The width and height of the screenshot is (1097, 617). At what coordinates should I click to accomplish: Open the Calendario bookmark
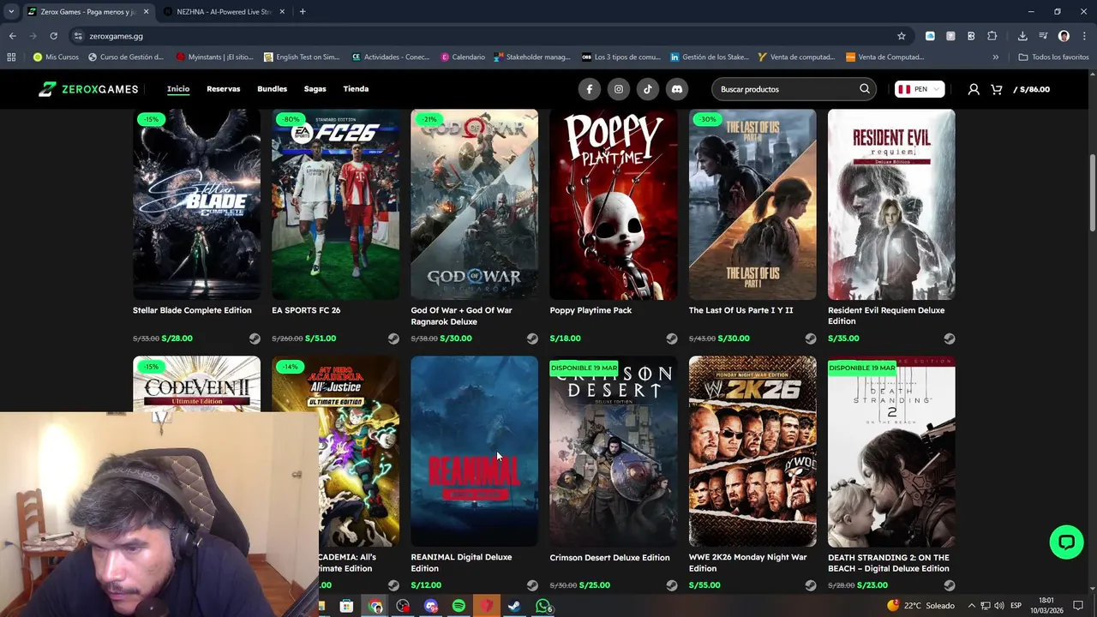(x=463, y=57)
